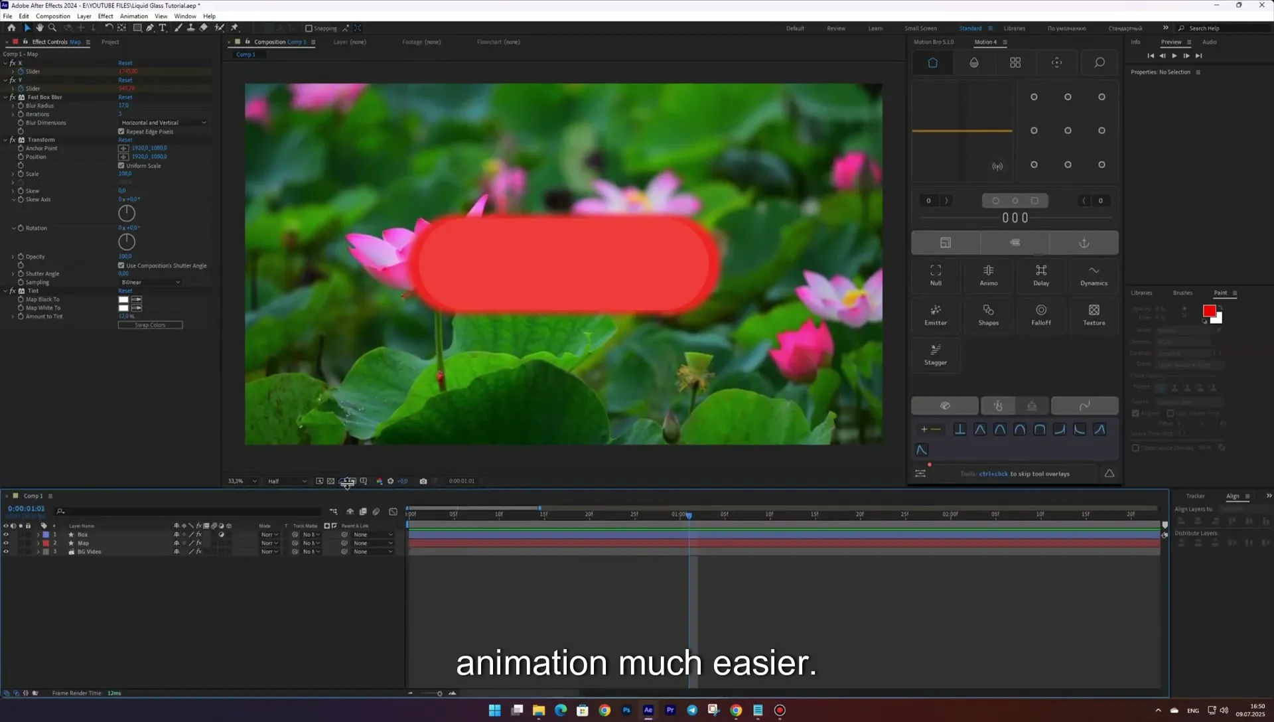Screen dimensions: 1274x722
Task: Collapse the Fast Box Blur effect
Action: tap(5, 97)
